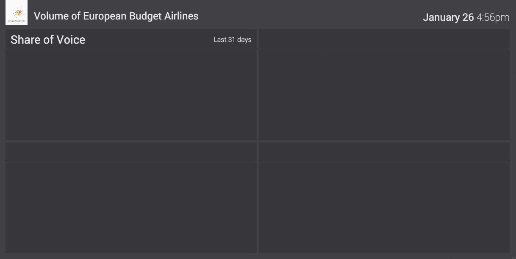This screenshot has width=516, height=259.
Task: Click the Brandwatch logo icon
Action: [17, 13]
